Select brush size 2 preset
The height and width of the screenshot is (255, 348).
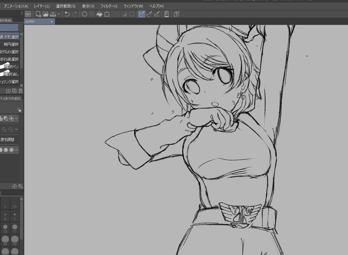[x=5, y=204]
